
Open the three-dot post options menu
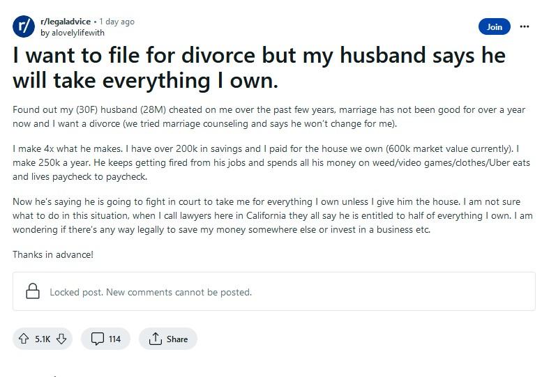pyautogui.click(x=525, y=26)
